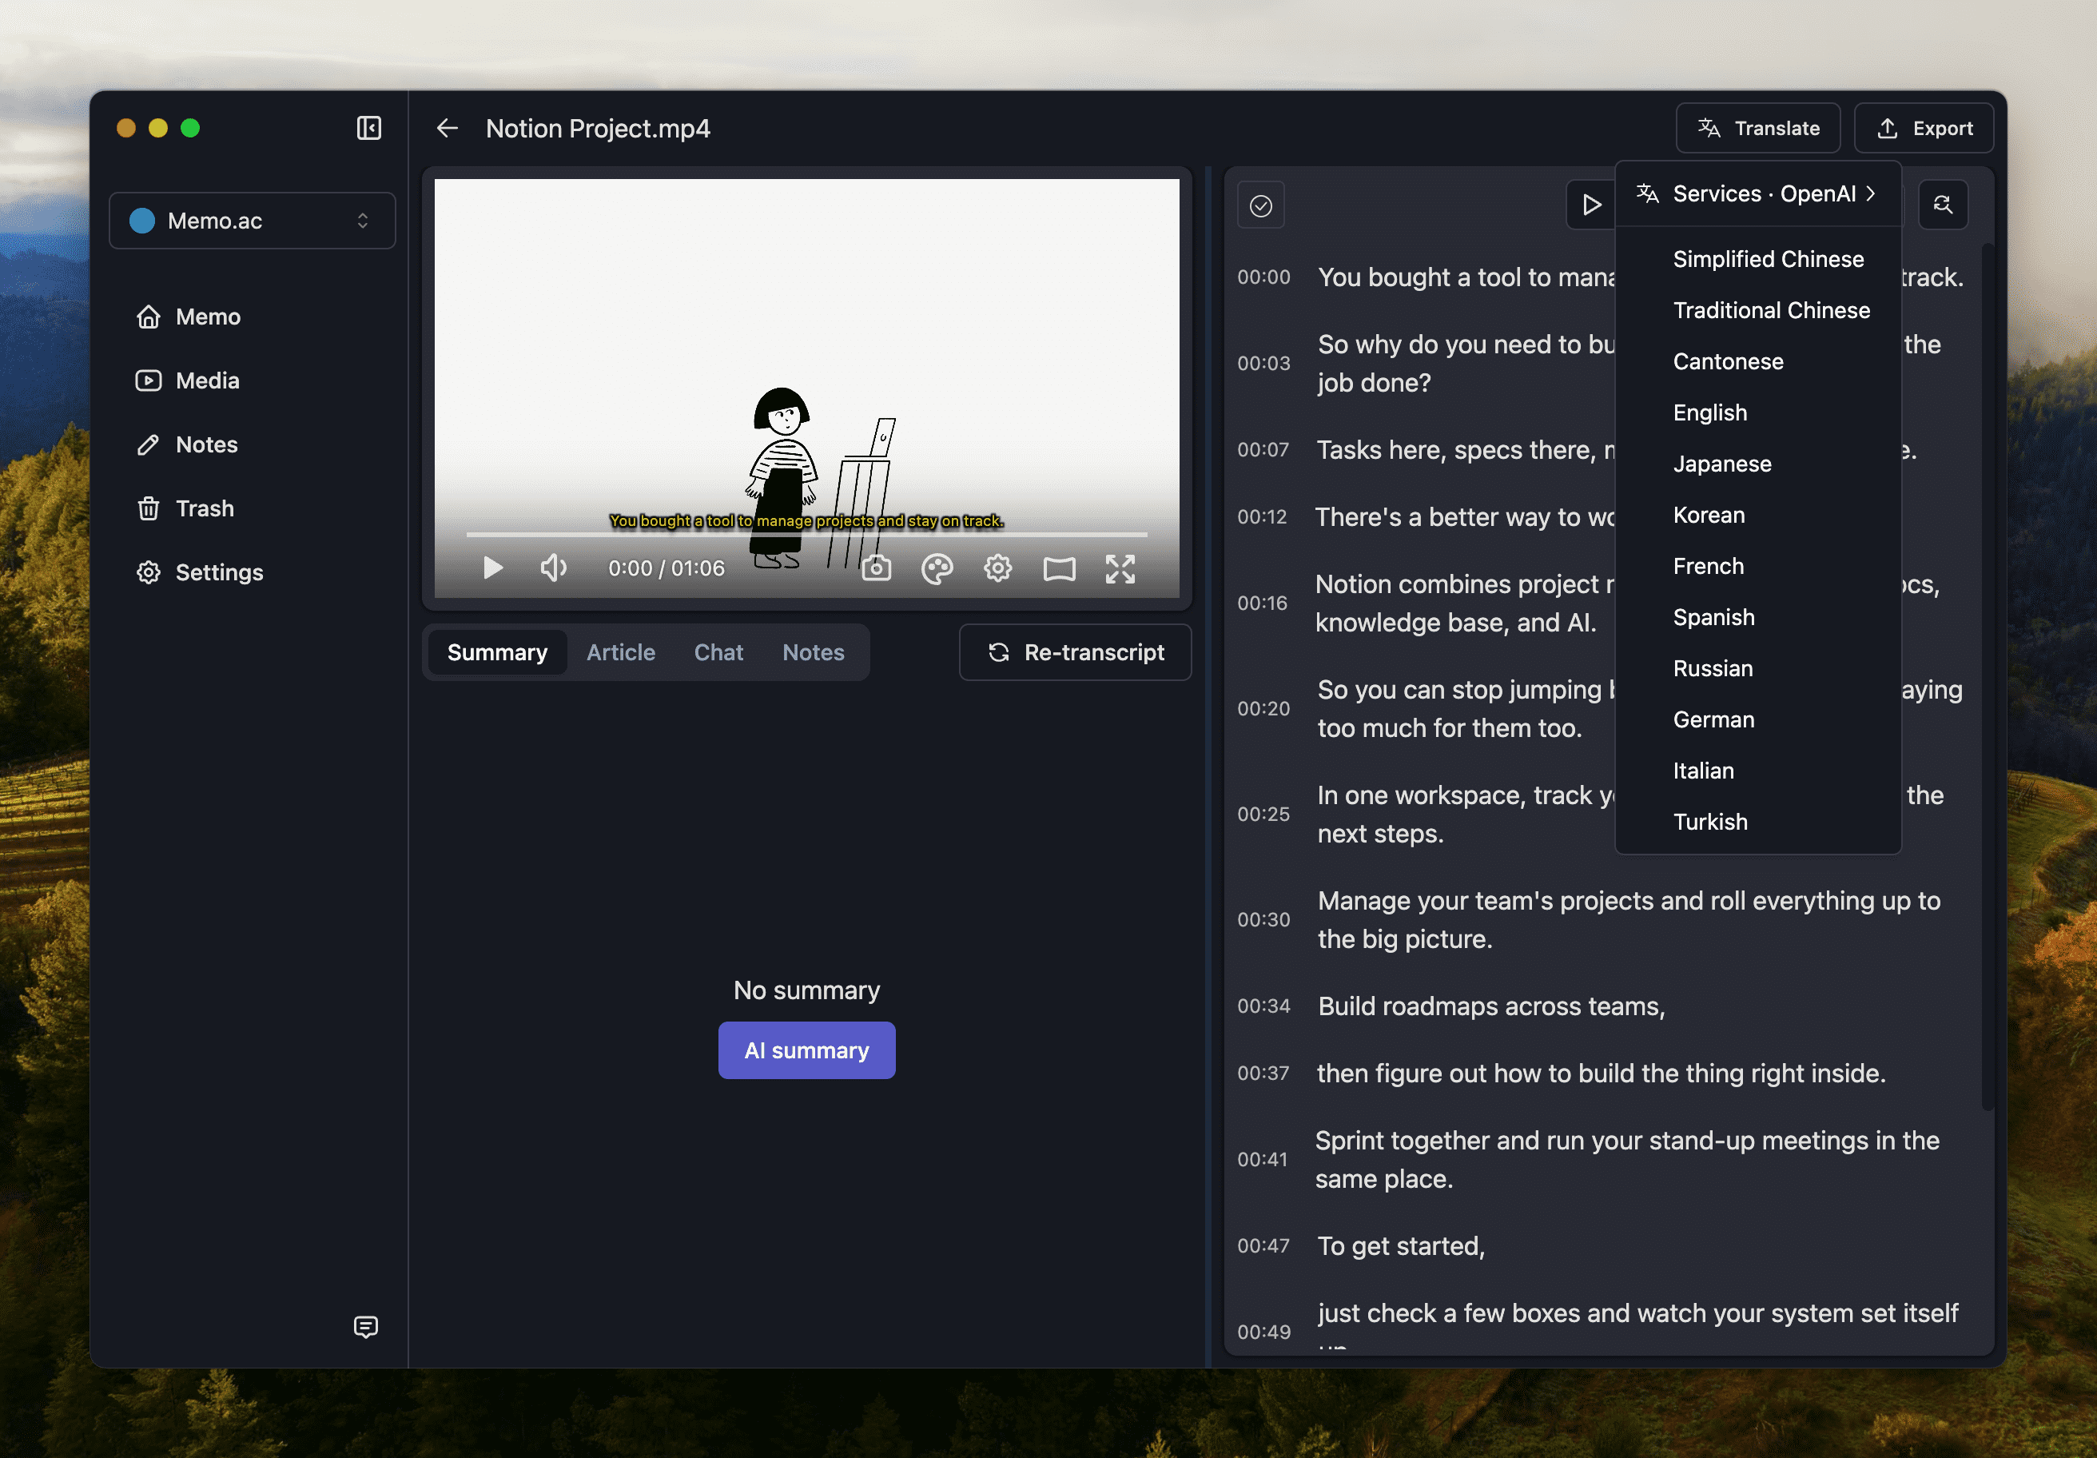Click the Re-transcript button
The image size is (2097, 1458).
tap(1075, 652)
